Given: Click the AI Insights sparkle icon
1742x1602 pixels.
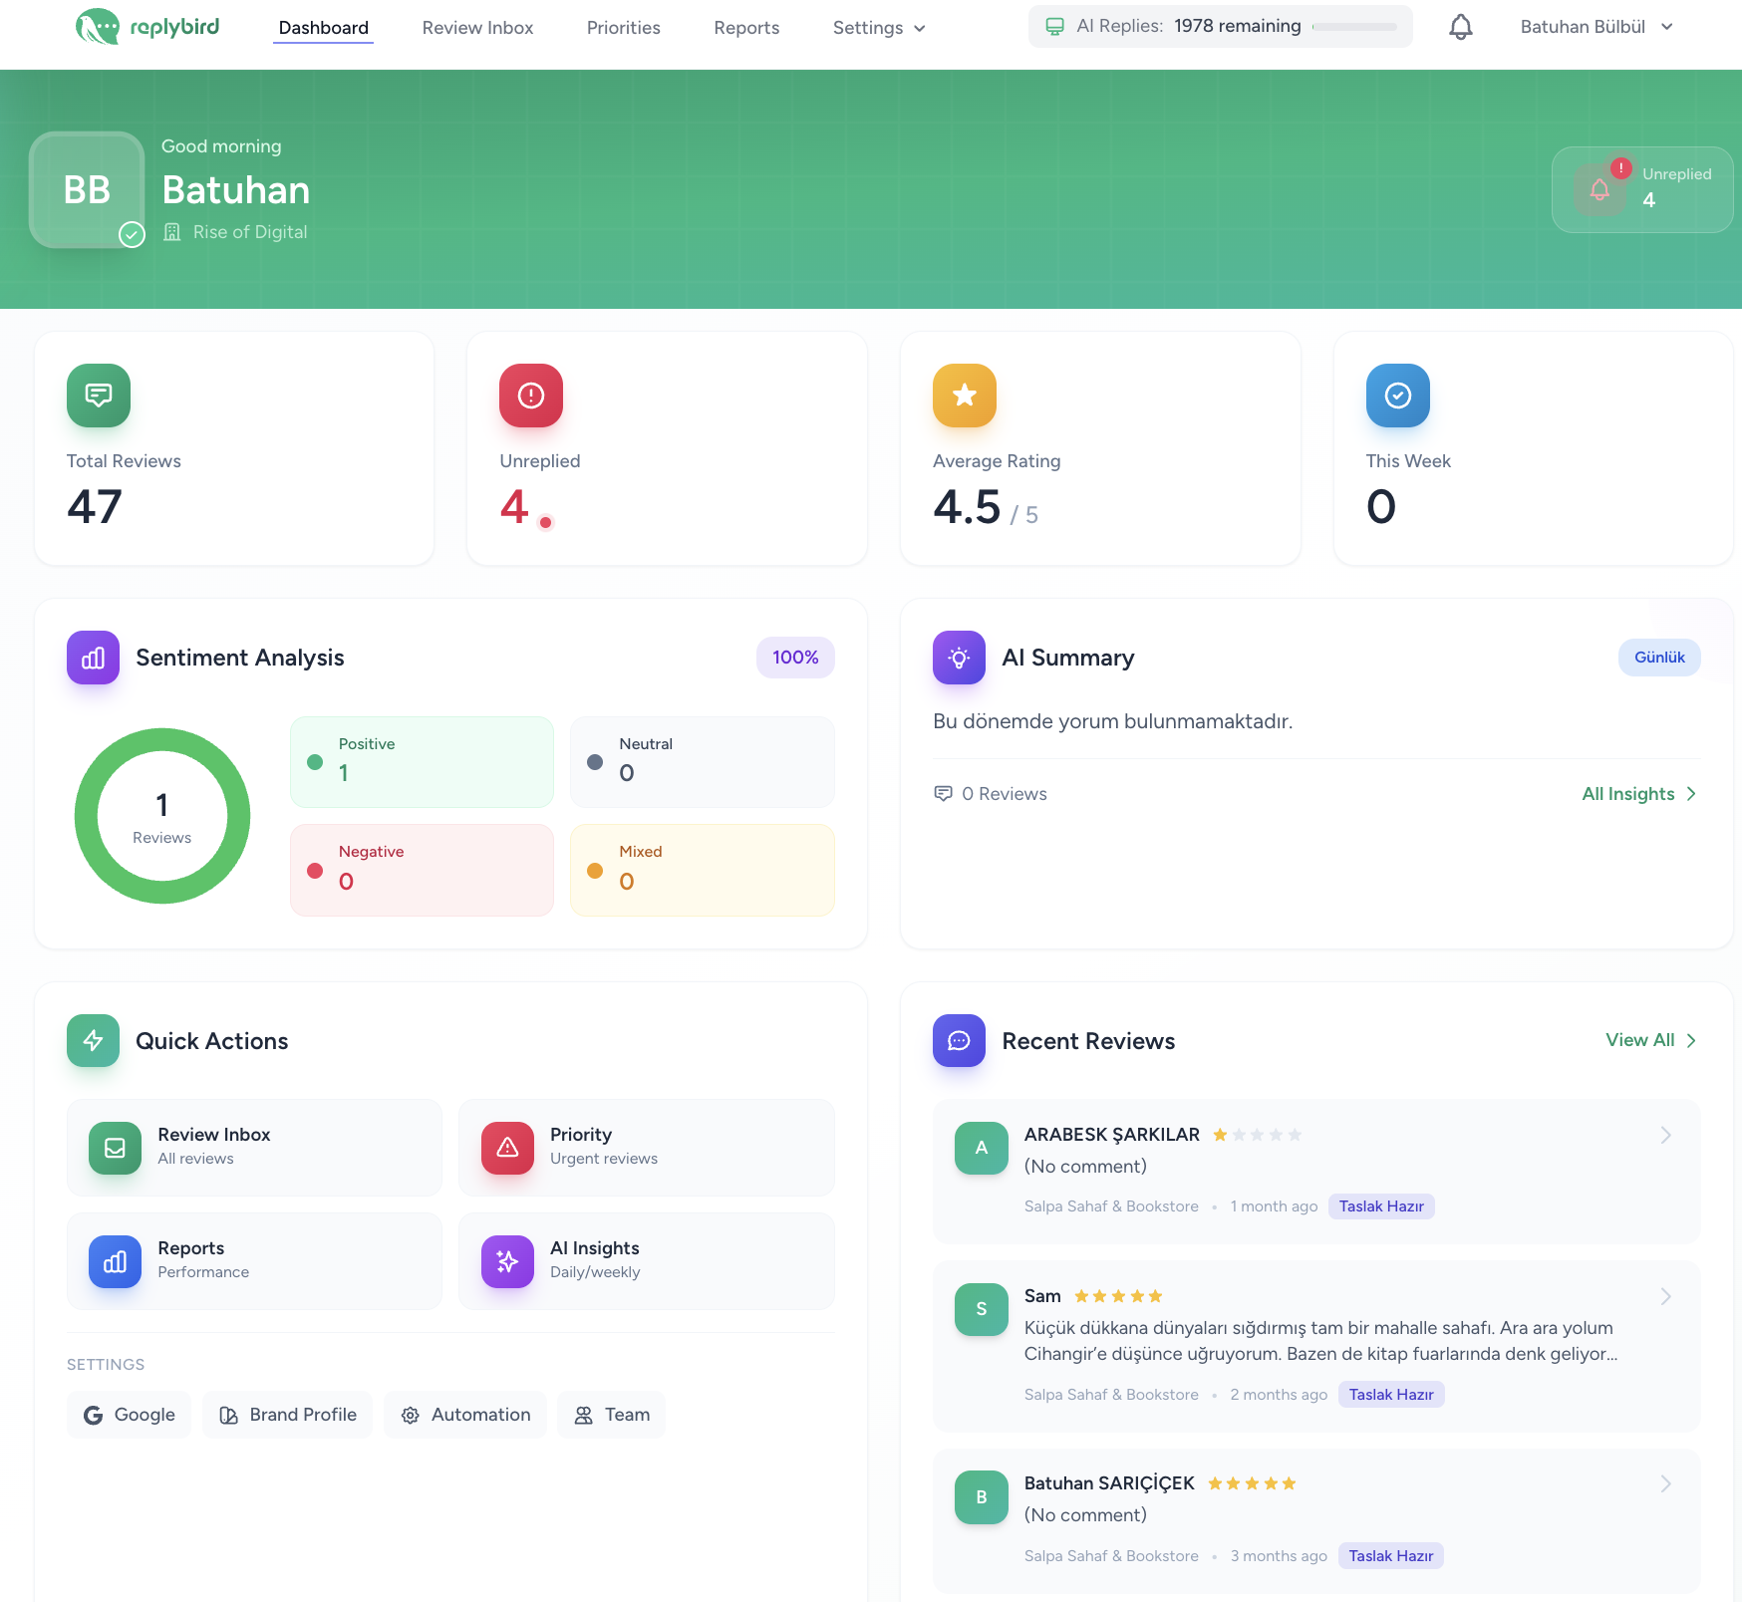Looking at the screenshot, I should [x=506, y=1261].
